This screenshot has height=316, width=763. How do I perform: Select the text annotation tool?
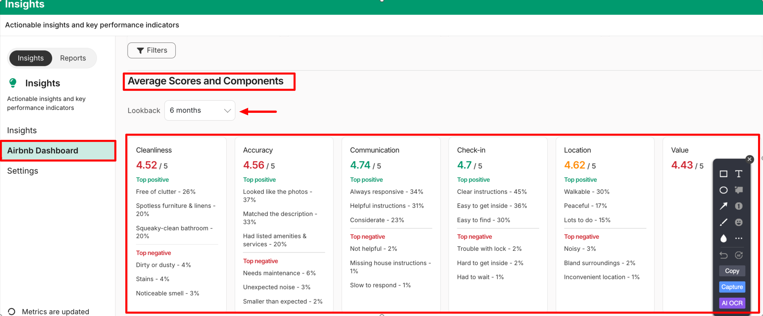739,174
